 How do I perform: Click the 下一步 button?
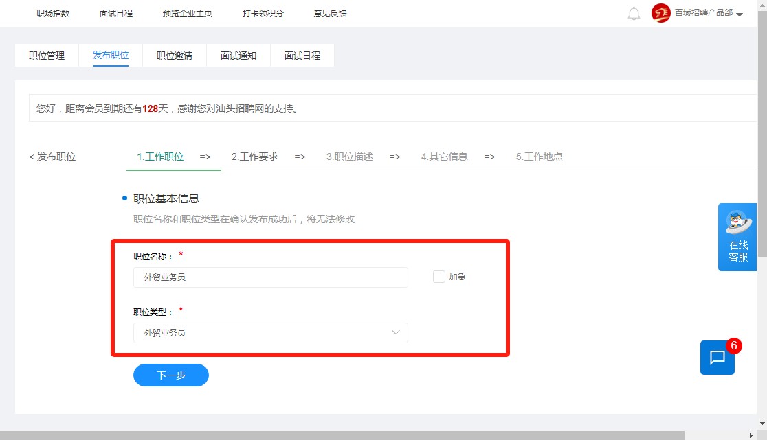click(171, 375)
